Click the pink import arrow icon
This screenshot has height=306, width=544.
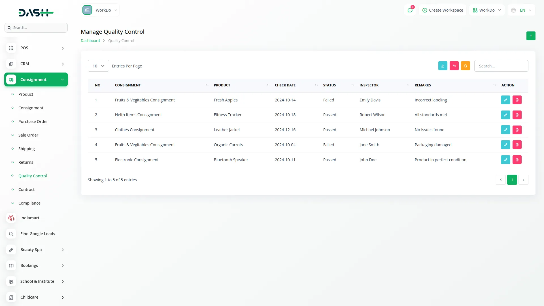[x=454, y=66]
